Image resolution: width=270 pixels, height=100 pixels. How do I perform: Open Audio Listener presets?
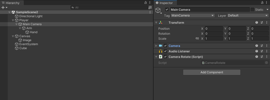262,51
